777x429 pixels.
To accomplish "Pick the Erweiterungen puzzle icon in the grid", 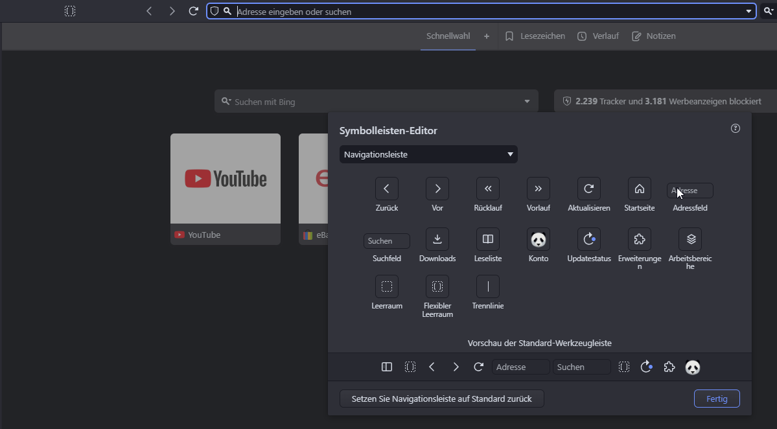I will tap(639, 239).
